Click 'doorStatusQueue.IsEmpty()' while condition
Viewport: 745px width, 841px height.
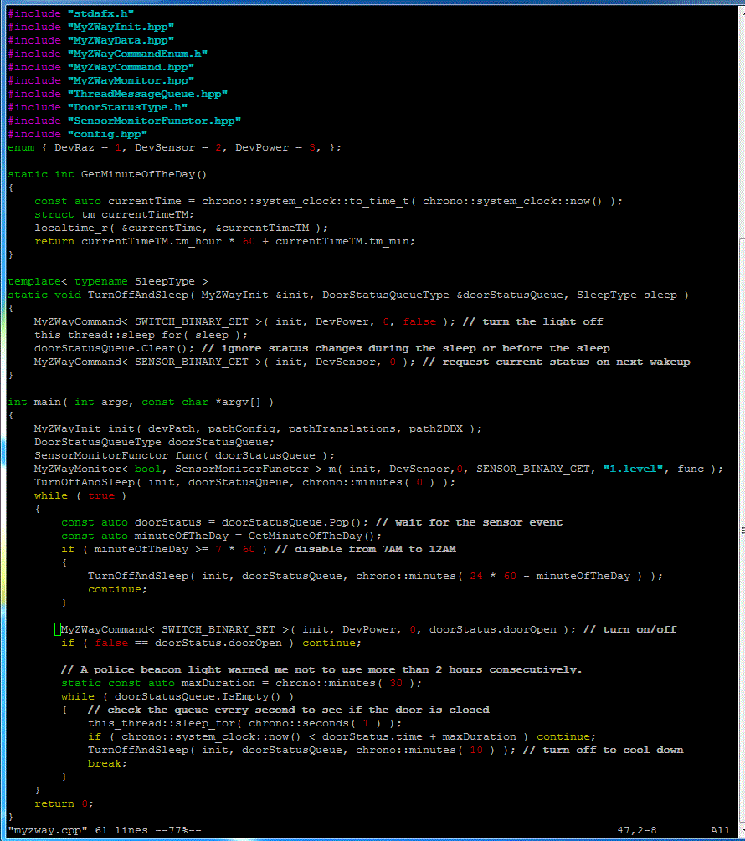click(198, 697)
